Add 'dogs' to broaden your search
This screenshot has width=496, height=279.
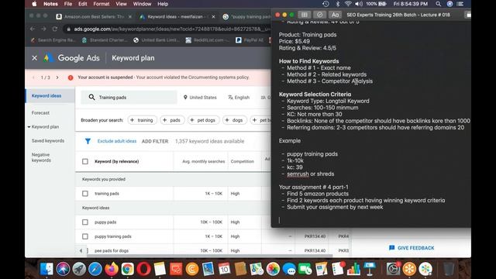click(x=234, y=120)
